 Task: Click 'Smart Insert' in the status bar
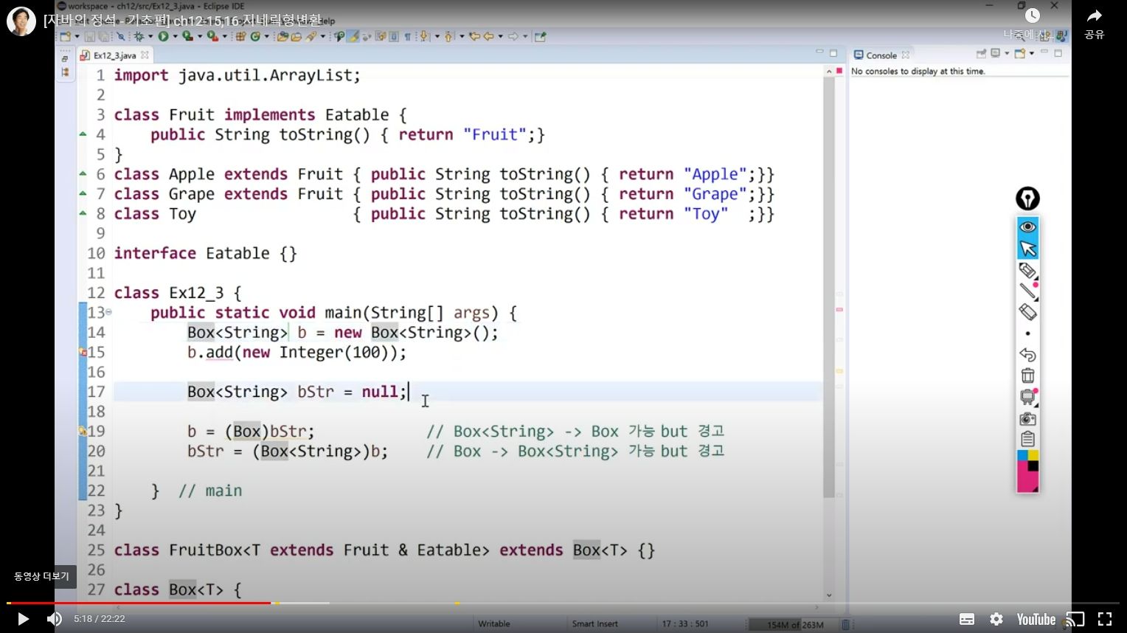(x=594, y=623)
